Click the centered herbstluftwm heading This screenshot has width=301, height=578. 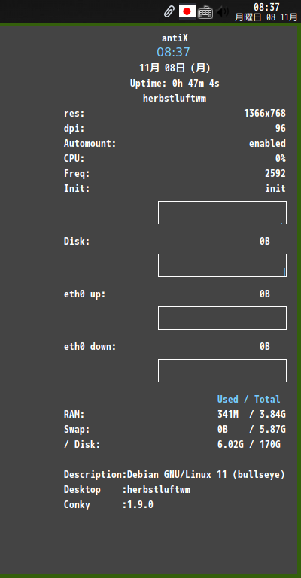point(175,99)
